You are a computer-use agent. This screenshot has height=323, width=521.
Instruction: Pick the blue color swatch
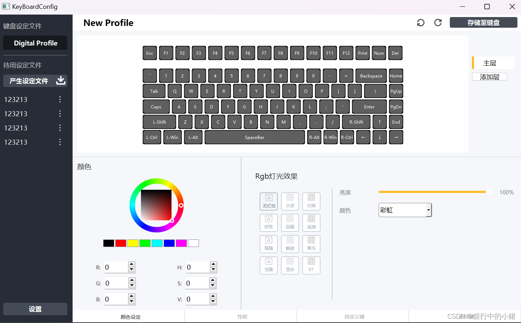coord(169,243)
